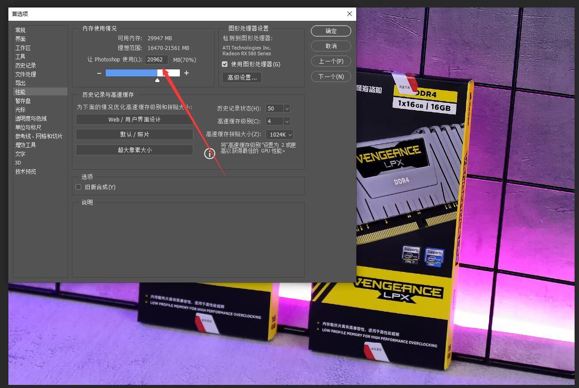Go to previous page with 上一个(P)
Screen dimensions: 579x388
[331, 61]
